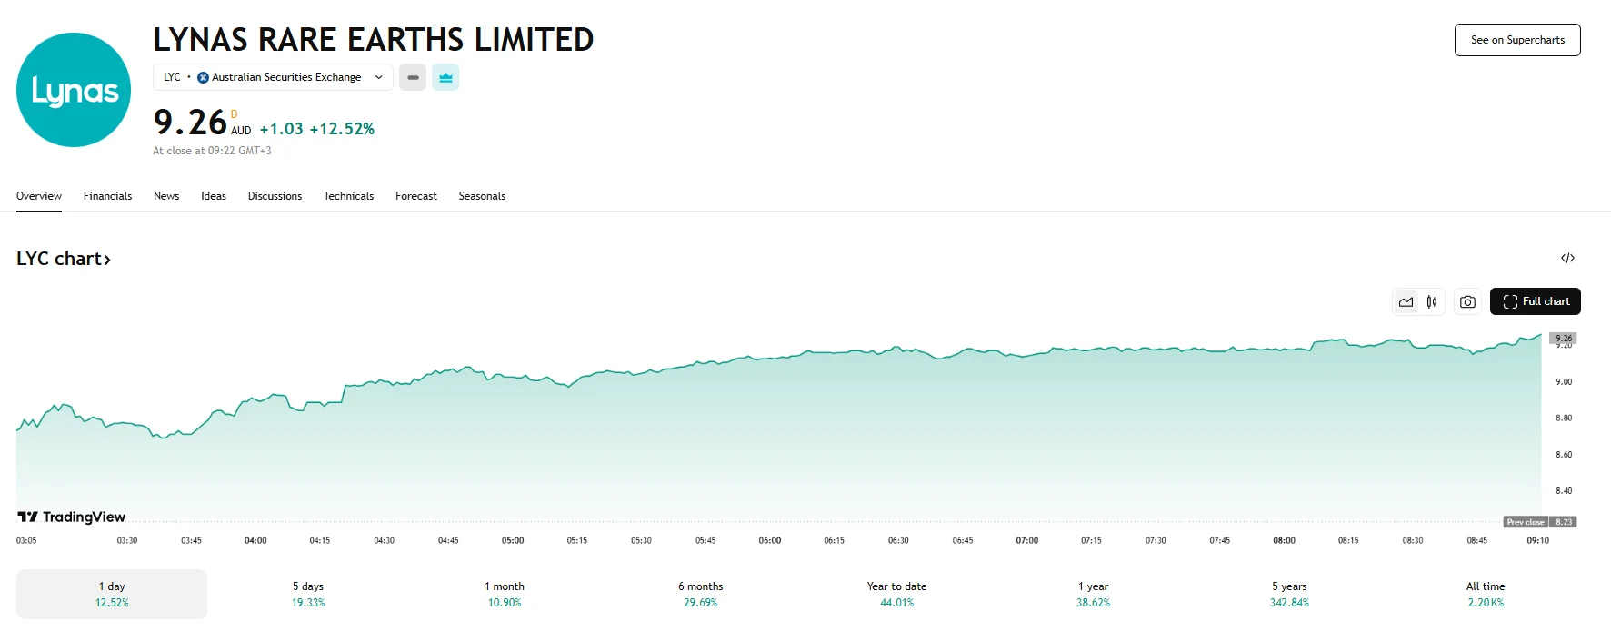1611x640 pixels.
Task: Select the 5 days range
Action: point(308,595)
